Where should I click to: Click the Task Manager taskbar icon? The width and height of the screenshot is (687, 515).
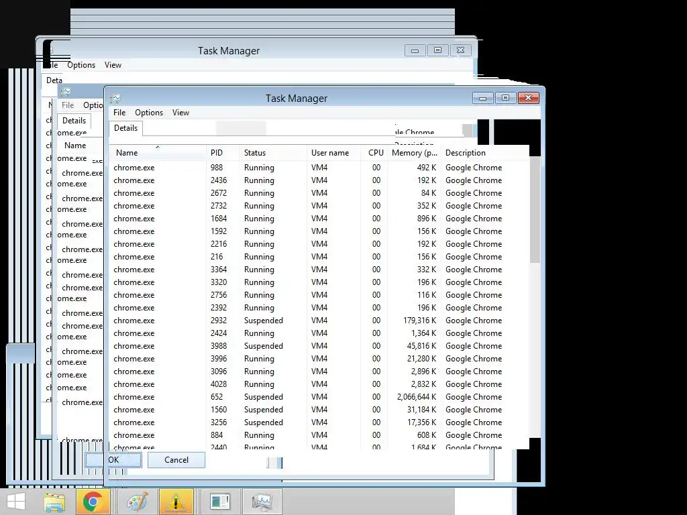[262, 502]
